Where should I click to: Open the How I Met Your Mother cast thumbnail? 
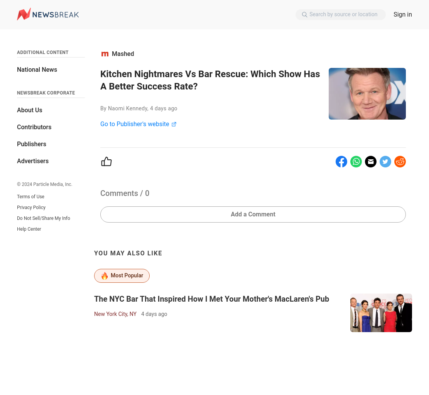[381, 313]
